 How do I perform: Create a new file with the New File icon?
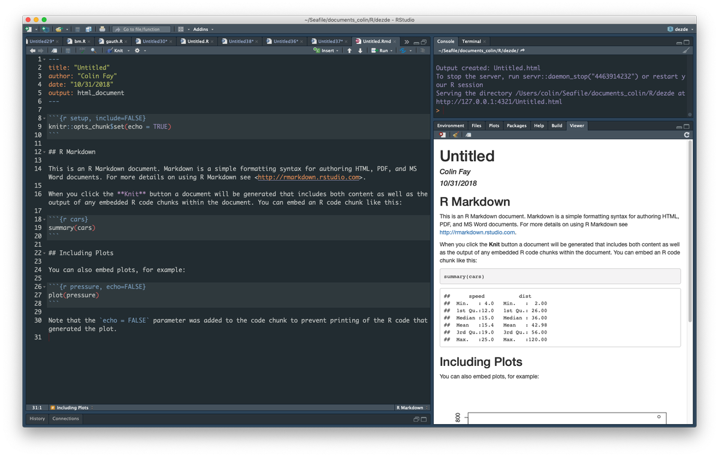click(28, 29)
